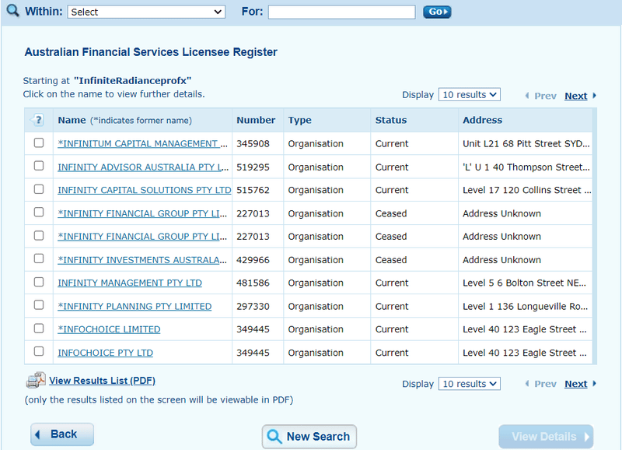Go to Next page using link above table

coord(575,96)
